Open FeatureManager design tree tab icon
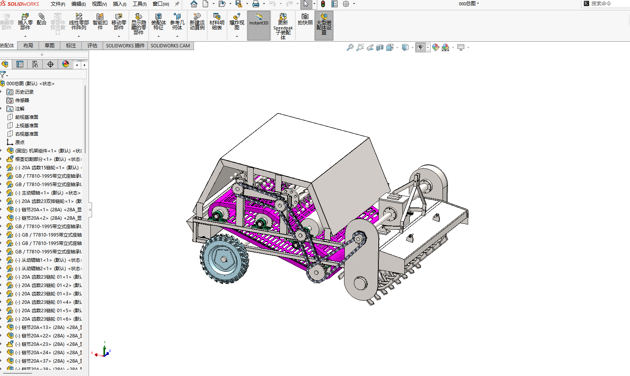Screen dimensions: 630x376 click(5, 64)
